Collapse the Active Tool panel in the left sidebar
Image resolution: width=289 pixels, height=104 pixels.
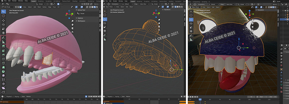[82, 10]
